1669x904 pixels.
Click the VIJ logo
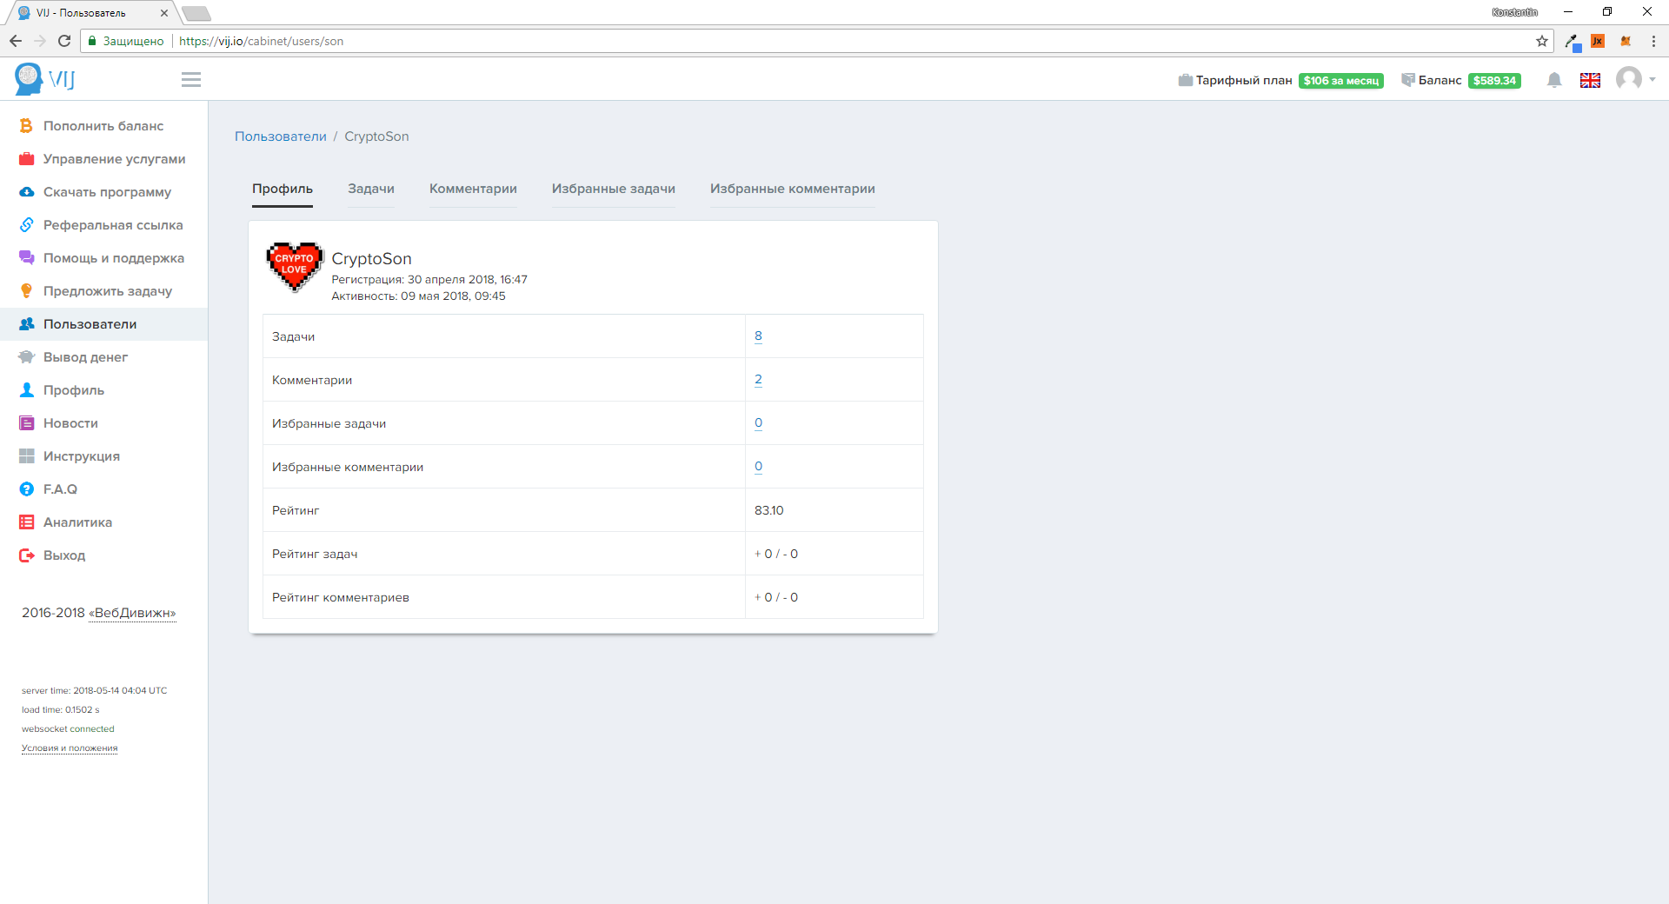[45, 79]
